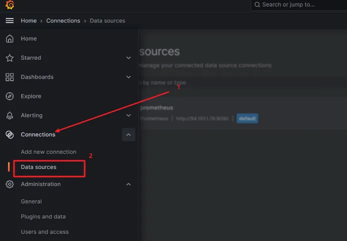Toggle the hamburger menu icon
The width and height of the screenshot is (347, 241).
(x=10, y=21)
